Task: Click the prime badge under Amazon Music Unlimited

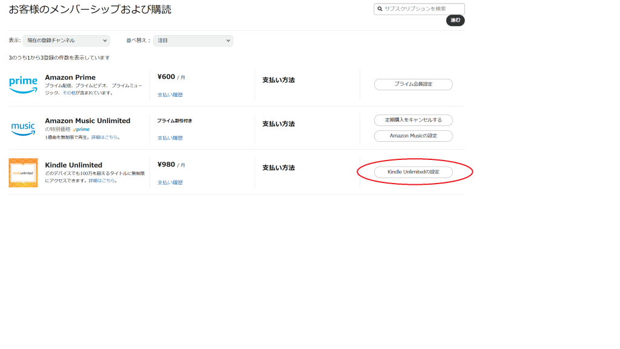Action: 81,130
